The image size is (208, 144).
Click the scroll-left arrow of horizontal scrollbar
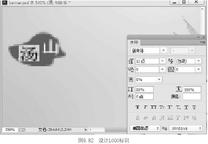[x=90, y=130]
